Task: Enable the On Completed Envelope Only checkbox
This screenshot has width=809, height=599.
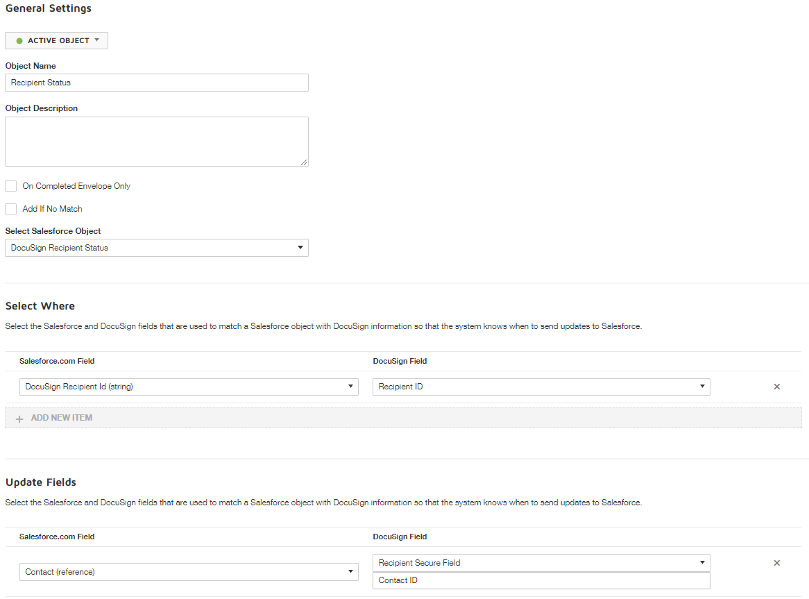Action: coord(10,186)
